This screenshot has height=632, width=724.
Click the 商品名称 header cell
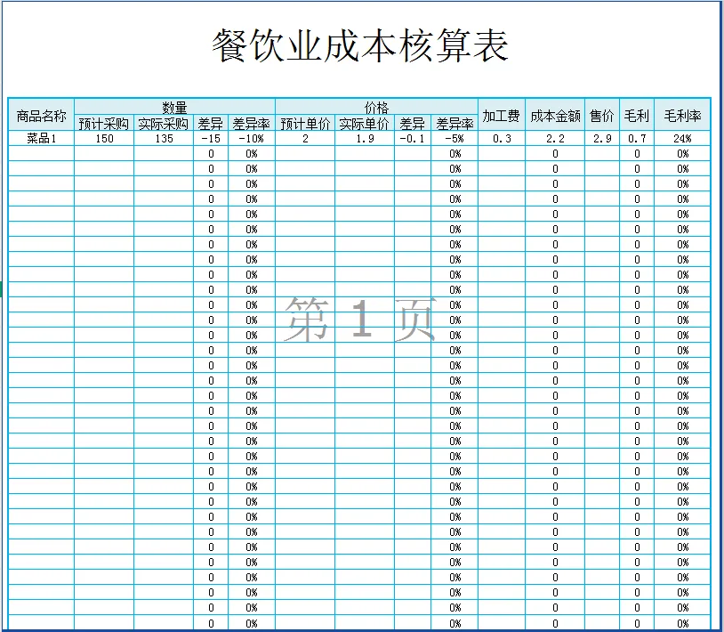(x=41, y=115)
